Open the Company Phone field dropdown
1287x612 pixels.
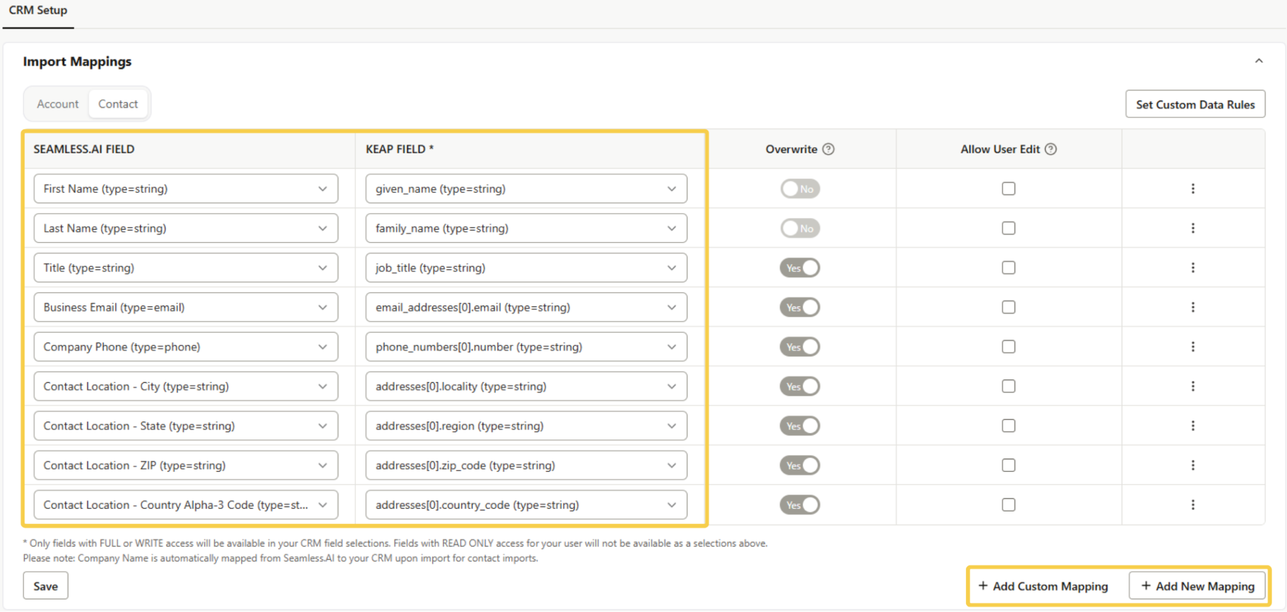pos(186,347)
